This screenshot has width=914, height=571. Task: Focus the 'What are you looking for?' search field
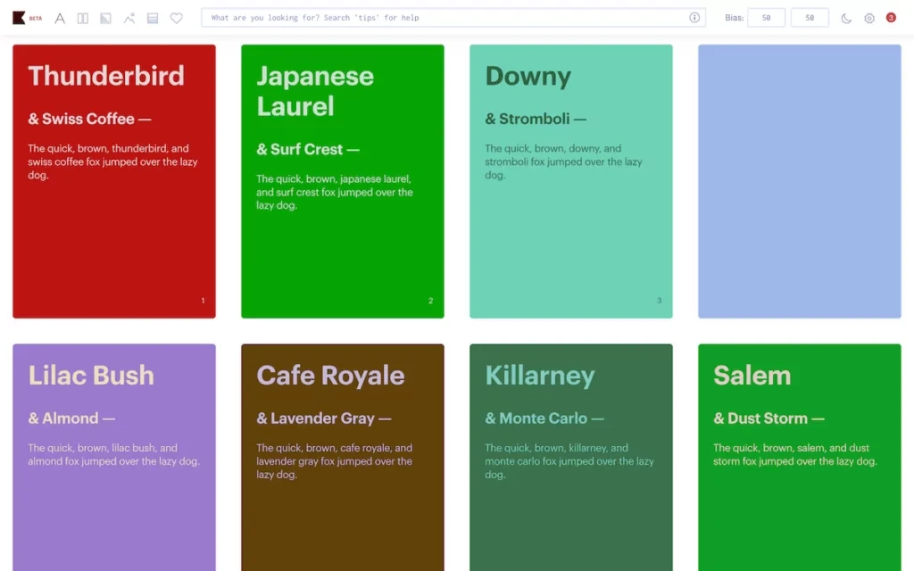446,18
